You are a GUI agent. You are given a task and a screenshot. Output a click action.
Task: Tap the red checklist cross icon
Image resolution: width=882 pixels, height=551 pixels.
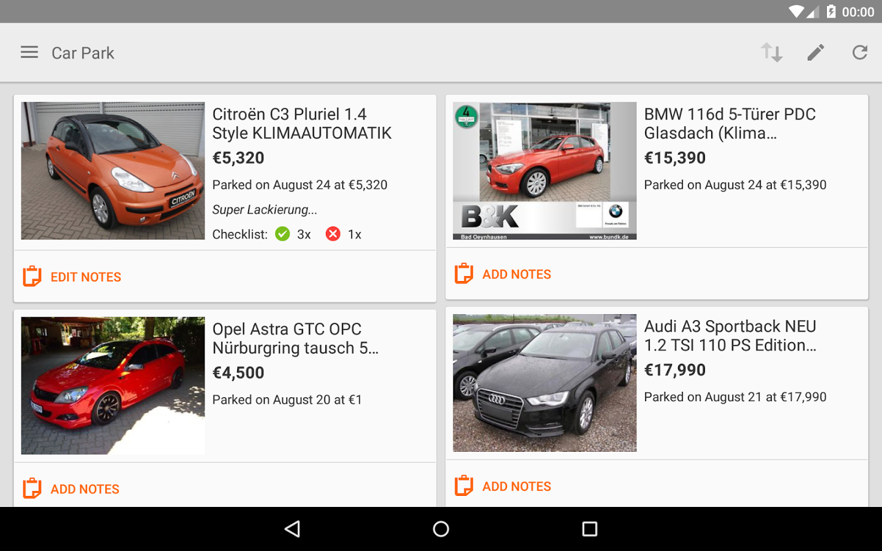click(333, 234)
